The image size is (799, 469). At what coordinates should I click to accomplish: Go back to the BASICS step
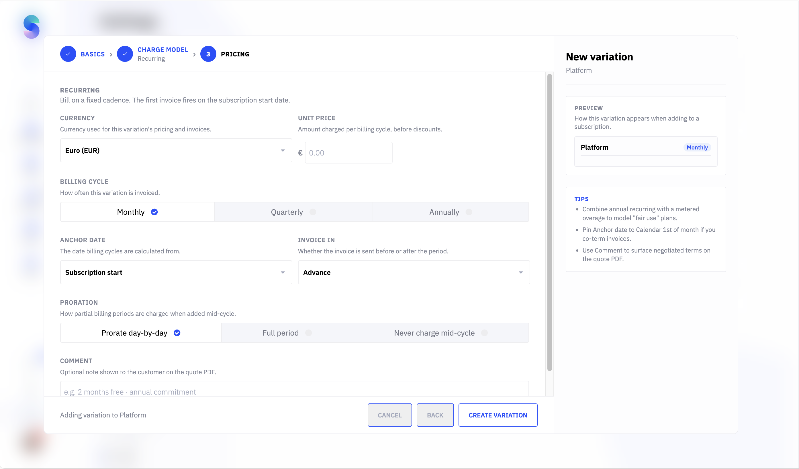tap(93, 54)
